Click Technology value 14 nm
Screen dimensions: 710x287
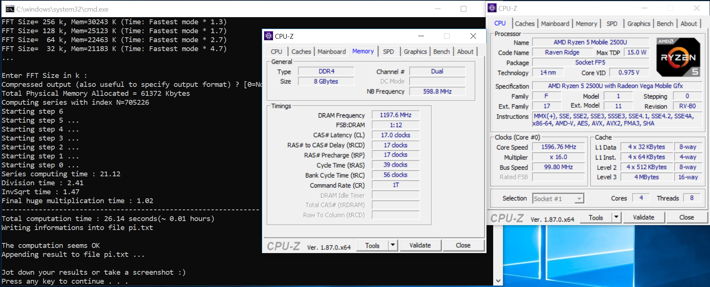point(548,73)
